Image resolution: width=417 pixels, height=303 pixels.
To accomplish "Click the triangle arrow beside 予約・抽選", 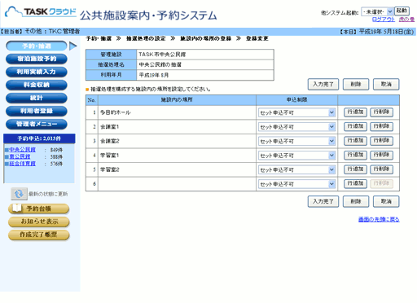I will 73,46.
